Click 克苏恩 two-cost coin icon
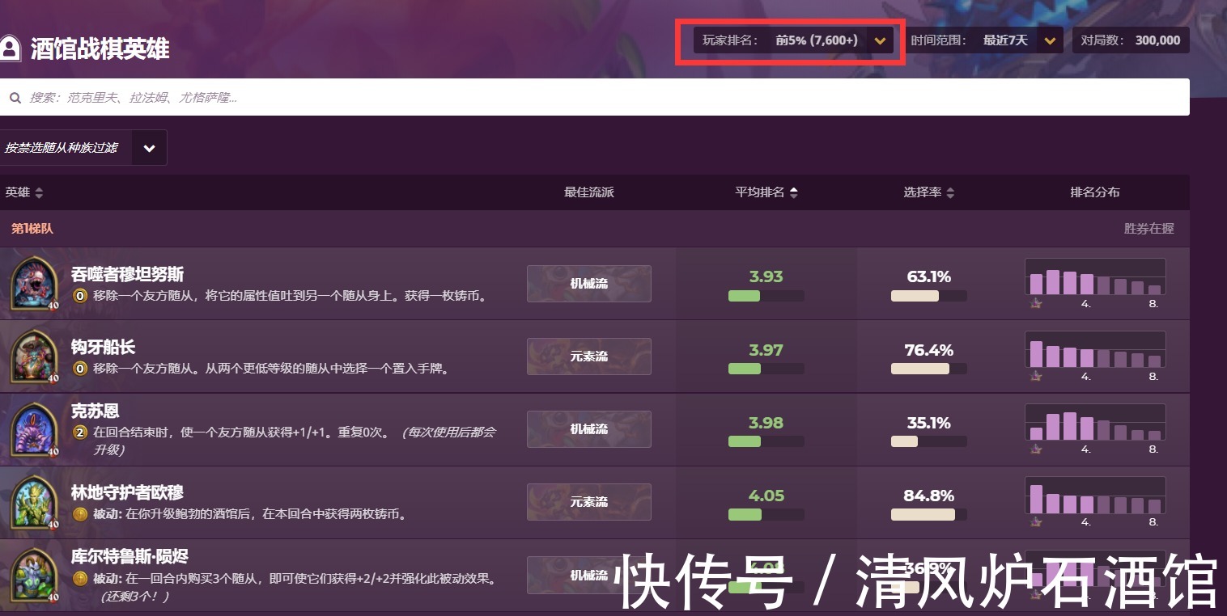 (x=79, y=432)
